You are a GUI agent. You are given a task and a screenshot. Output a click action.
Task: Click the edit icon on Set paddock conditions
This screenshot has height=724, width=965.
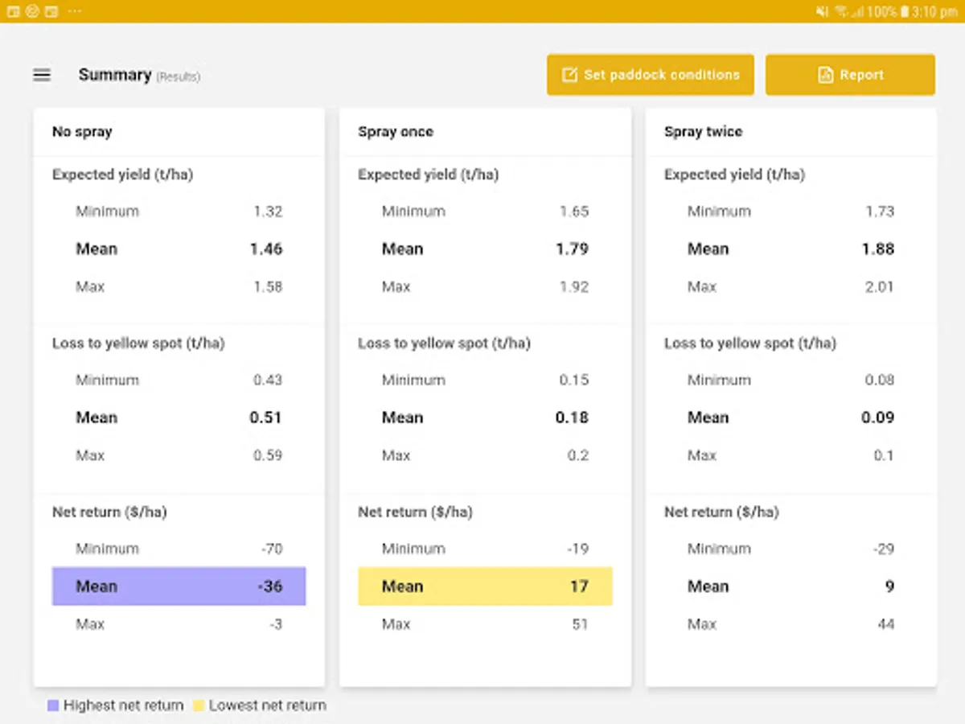point(569,75)
